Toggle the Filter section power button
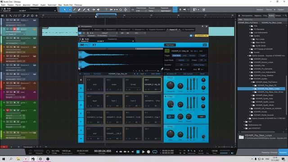Image resolution: width=288 pixels, height=162 pixels. click(166, 96)
